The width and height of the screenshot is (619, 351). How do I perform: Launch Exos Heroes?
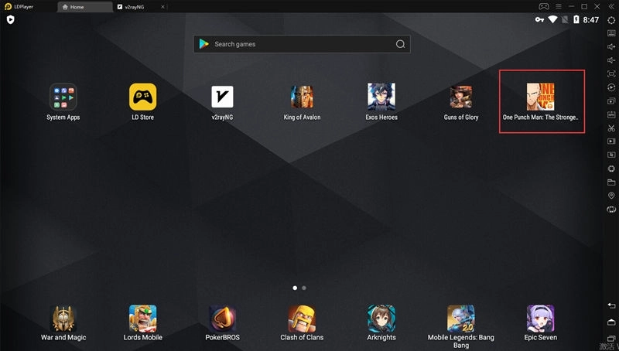[x=381, y=97]
